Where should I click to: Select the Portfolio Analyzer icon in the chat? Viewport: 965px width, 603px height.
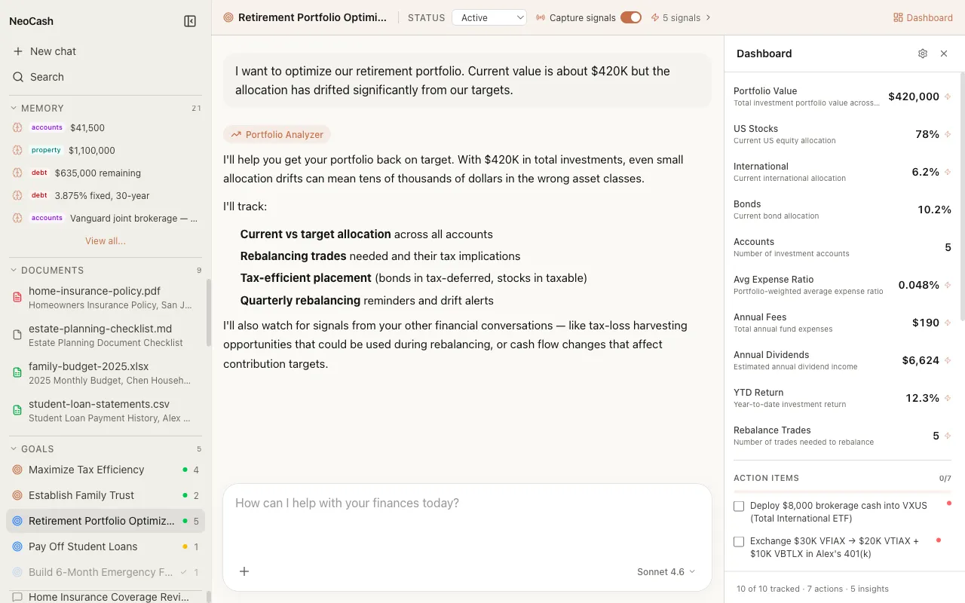[x=237, y=134]
